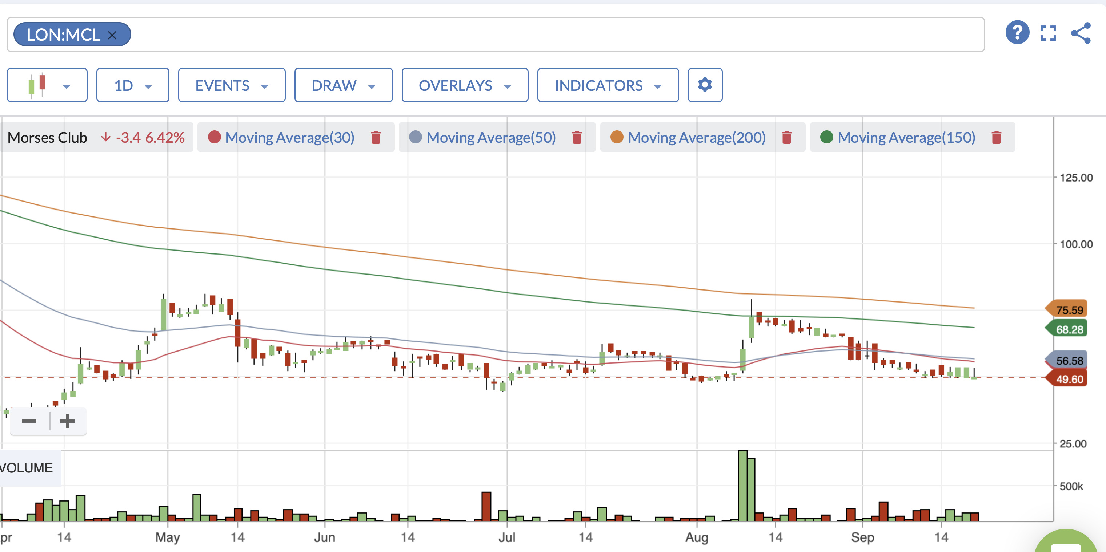
Task: Remove the LON:MCL ticker tag
Action: coord(112,35)
